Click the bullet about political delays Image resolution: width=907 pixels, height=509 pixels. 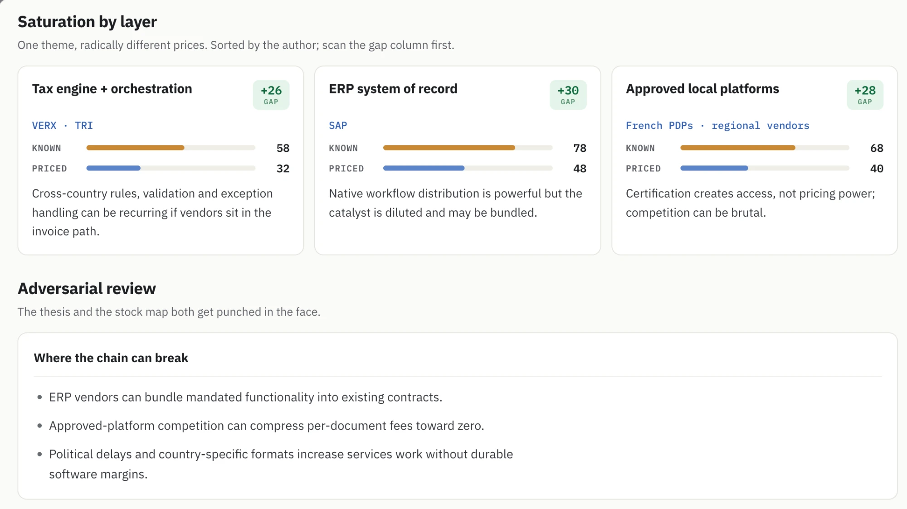(281, 464)
